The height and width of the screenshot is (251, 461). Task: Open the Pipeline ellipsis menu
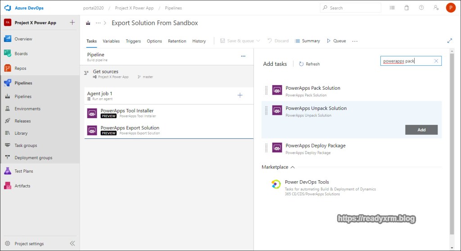(243, 56)
